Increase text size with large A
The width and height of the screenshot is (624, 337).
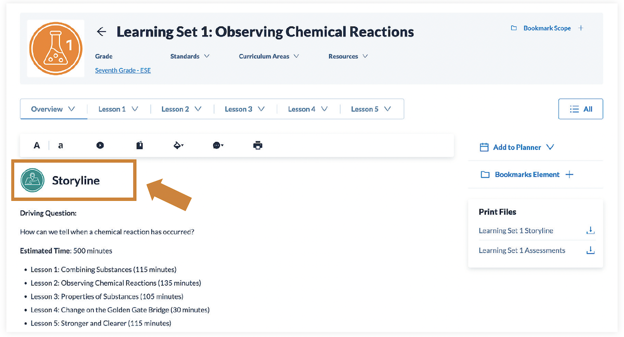tap(37, 146)
